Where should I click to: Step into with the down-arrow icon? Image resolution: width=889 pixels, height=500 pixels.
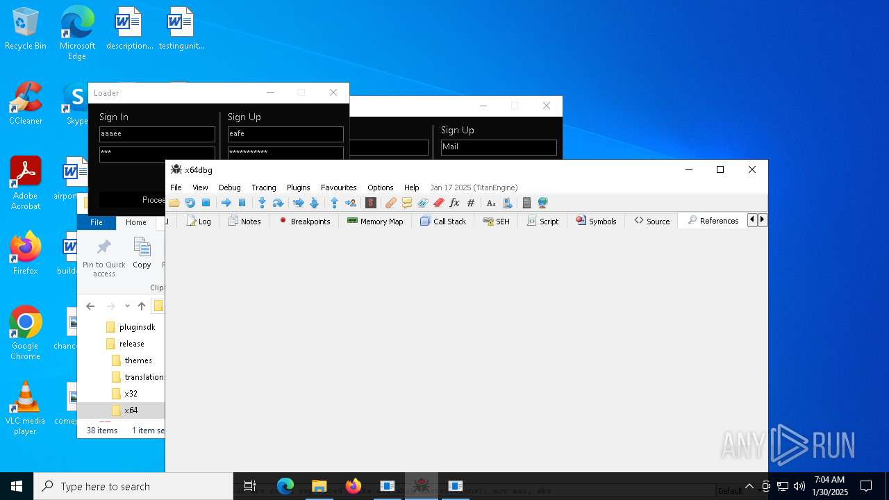click(x=262, y=203)
